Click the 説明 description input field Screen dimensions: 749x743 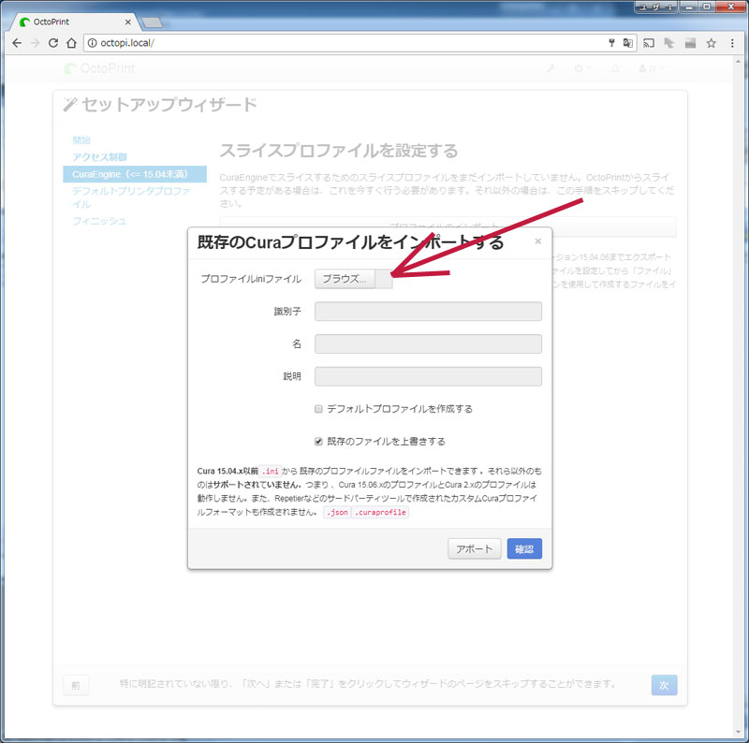(x=428, y=376)
